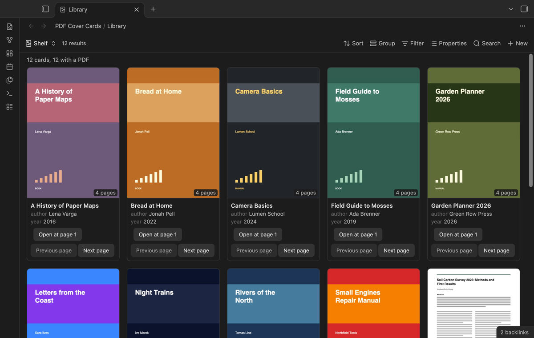
Task: Click the four-squares canvas icon in ribbon
Action: [x=9, y=53]
